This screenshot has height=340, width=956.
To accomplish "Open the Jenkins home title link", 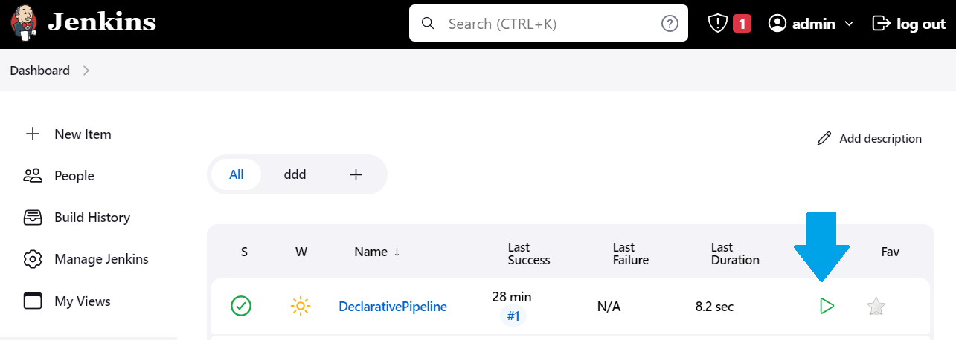I will point(102,23).
